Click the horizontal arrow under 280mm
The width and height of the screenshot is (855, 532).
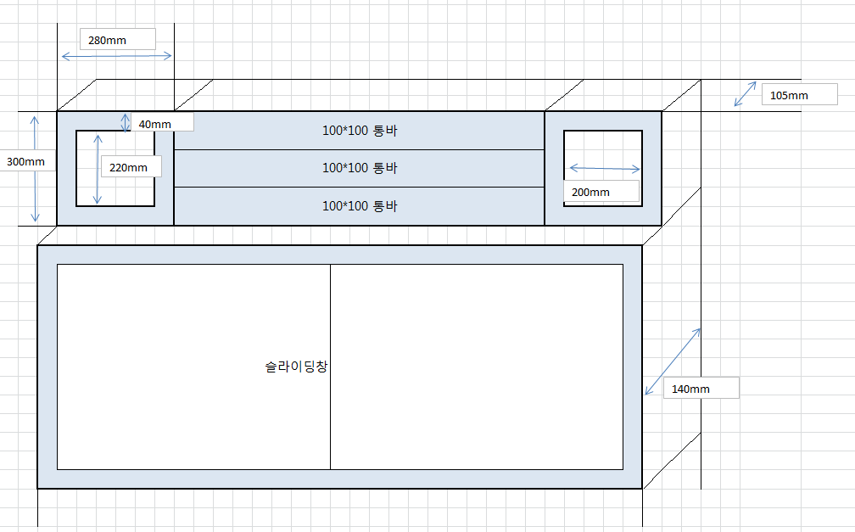(117, 57)
